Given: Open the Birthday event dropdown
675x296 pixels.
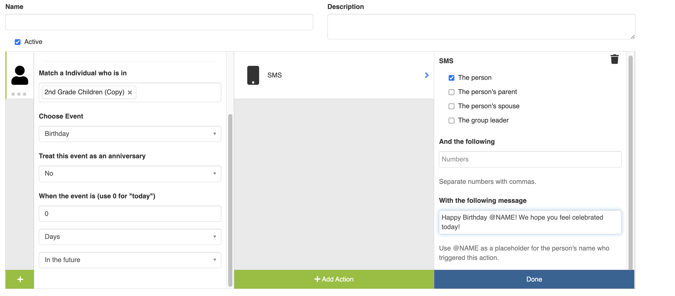Looking at the screenshot, I should click(130, 134).
